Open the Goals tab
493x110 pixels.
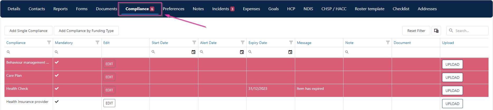(x=274, y=9)
